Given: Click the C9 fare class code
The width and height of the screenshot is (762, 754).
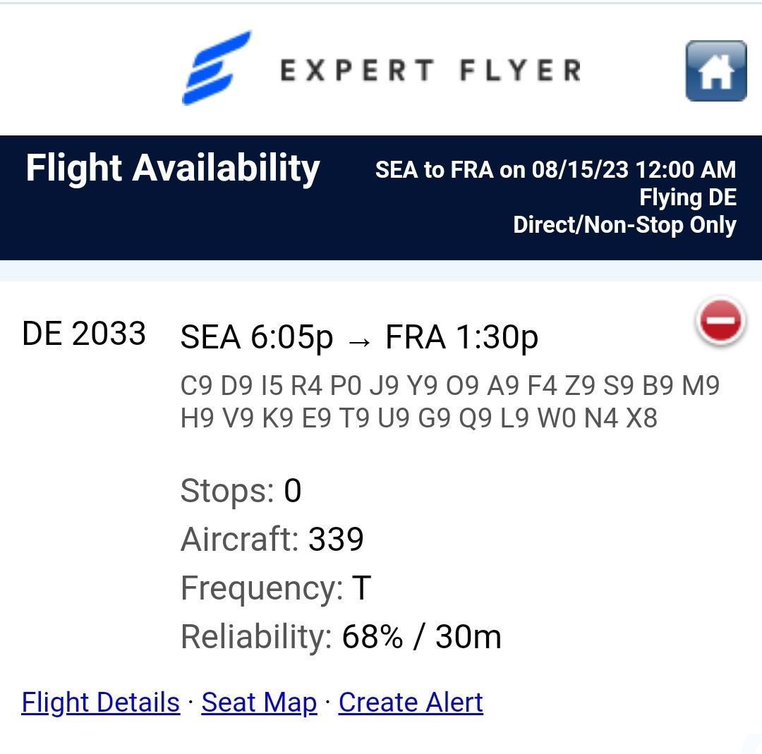Looking at the screenshot, I should pyautogui.click(x=196, y=386).
